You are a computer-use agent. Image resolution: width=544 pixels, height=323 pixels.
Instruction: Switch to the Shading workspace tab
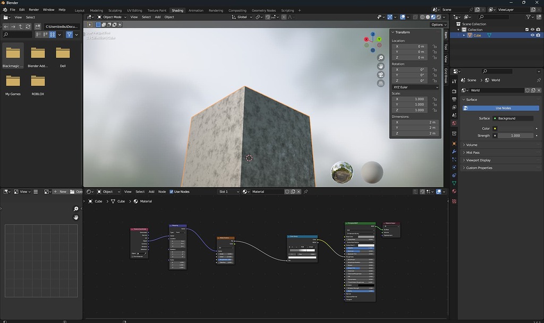[x=177, y=10]
